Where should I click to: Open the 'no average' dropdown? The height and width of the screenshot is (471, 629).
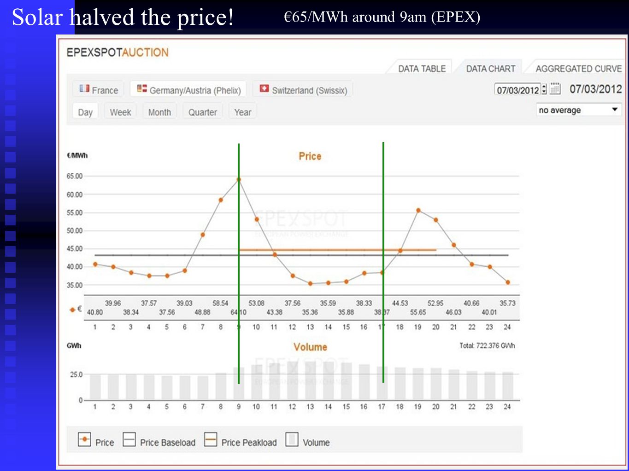[579, 110]
